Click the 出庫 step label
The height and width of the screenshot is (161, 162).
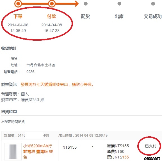coord(119,17)
